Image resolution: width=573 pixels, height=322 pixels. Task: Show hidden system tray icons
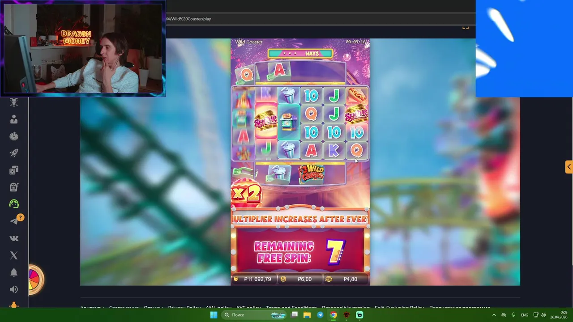pyautogui.click(x=494, y=315)
